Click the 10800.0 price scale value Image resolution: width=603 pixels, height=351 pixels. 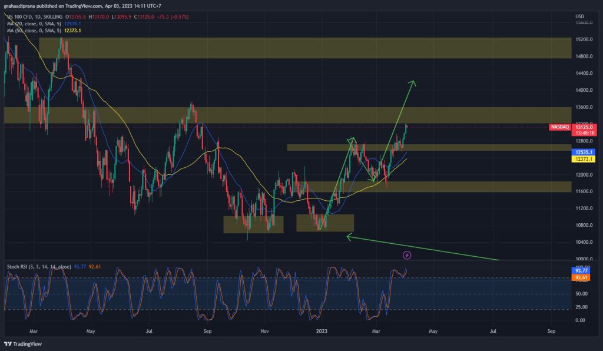pyautogui.click(x=584, y=225)
